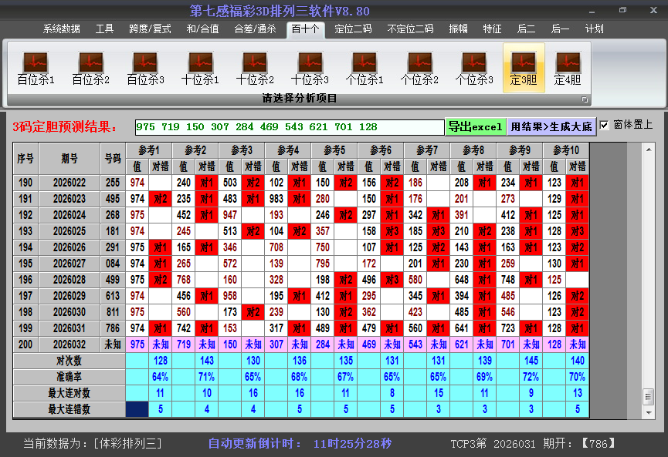Image resolution: width=668 pixels, height=457 pixels.
Task: Click the 个位杀2 icon
Action: 419,68
